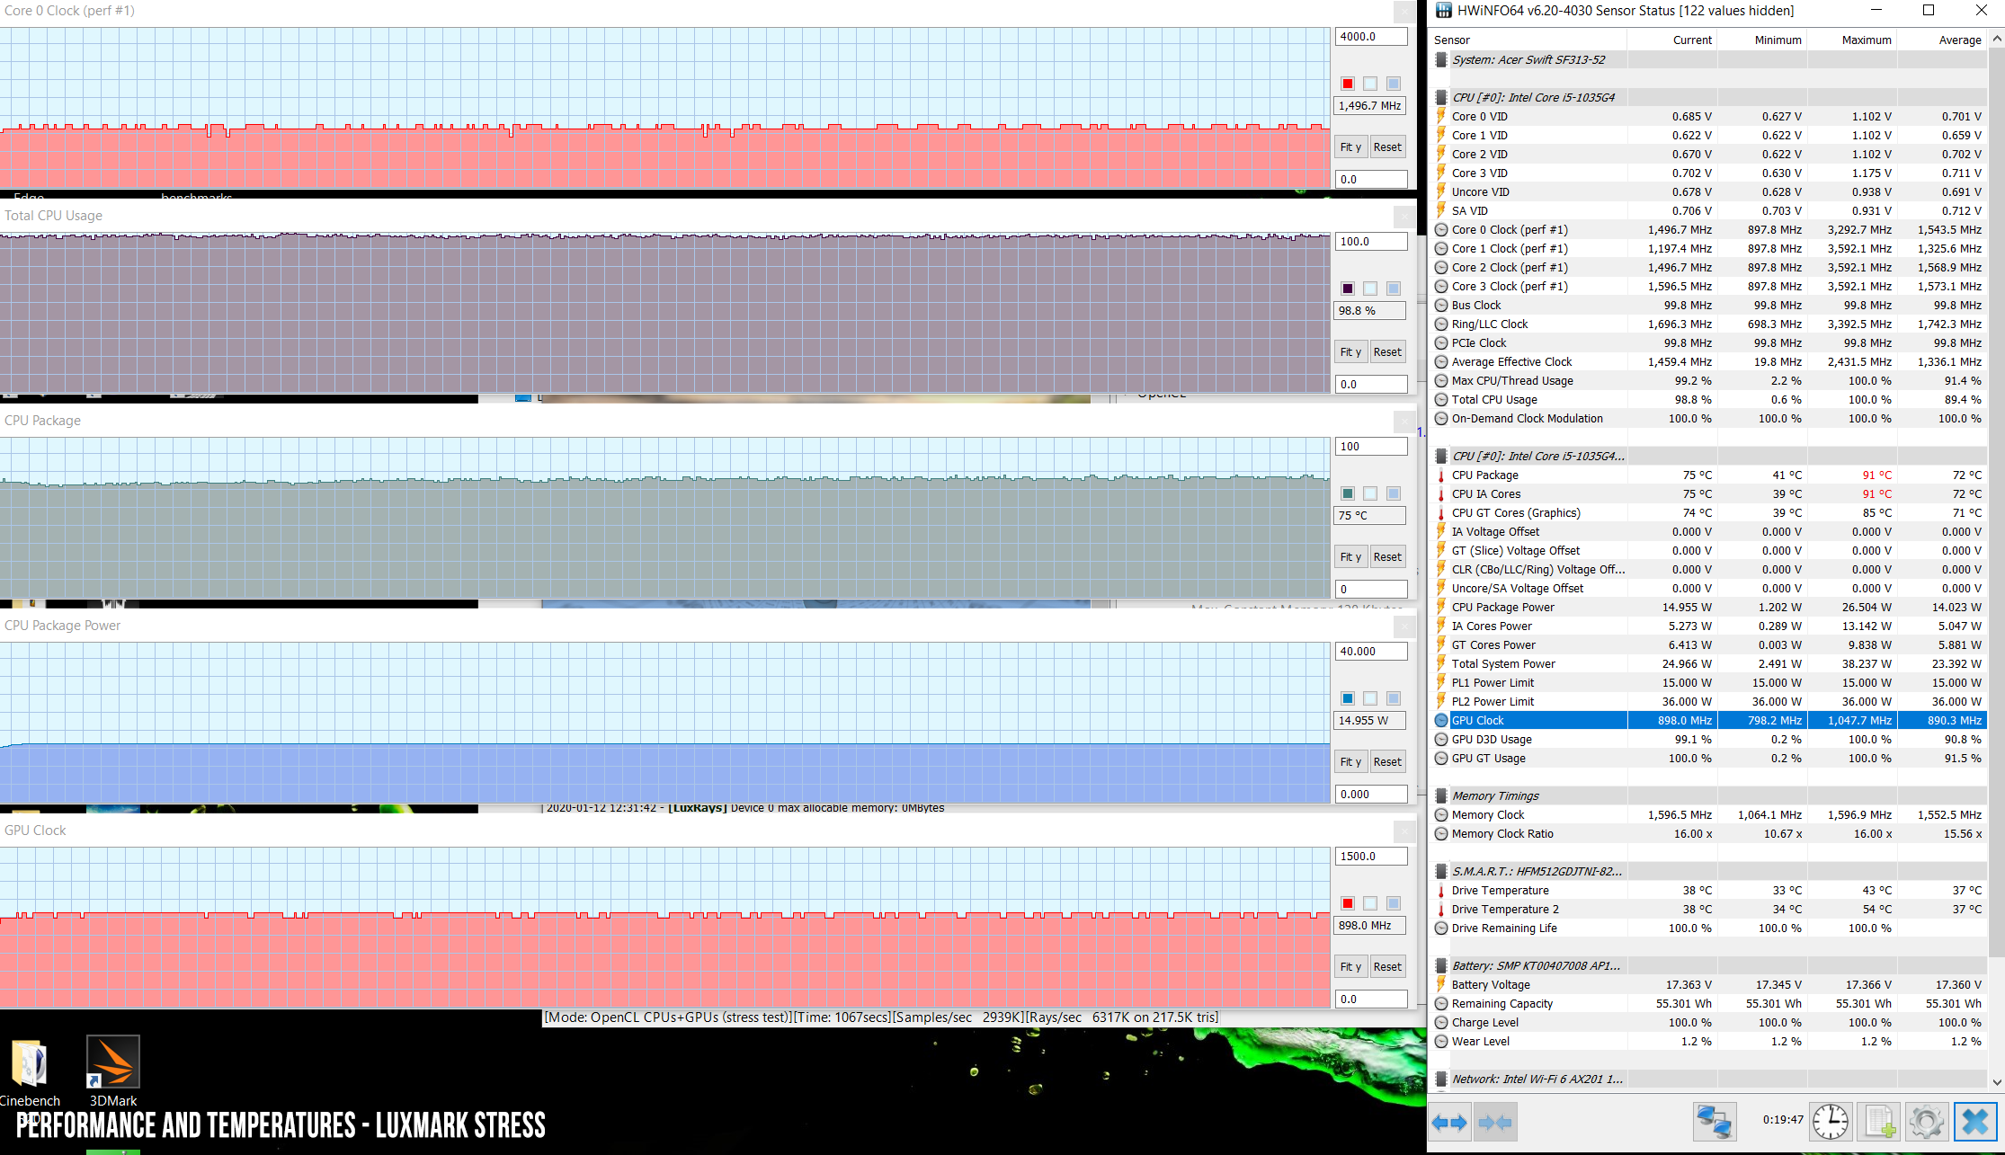Click the S.M.A.R.T. drive group icon

[x=1441, y=872]
